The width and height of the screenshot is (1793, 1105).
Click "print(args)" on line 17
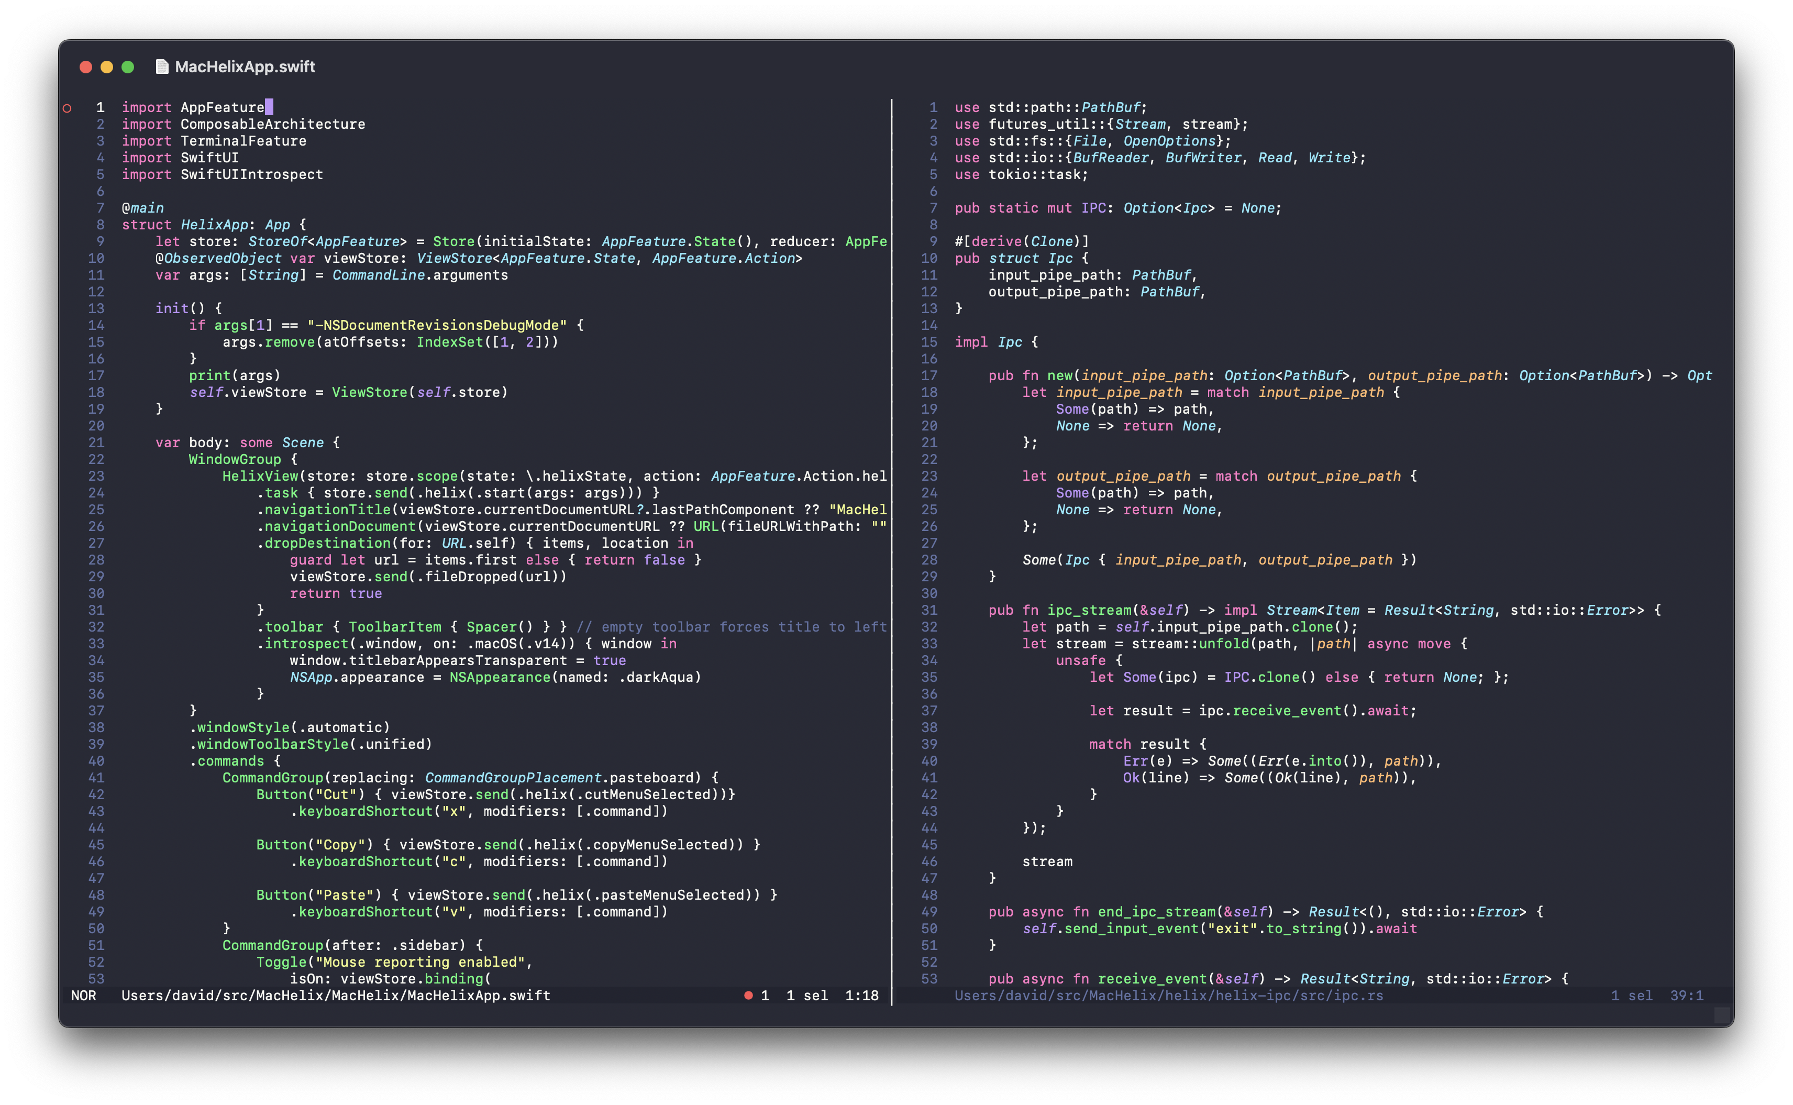(235, 375)
